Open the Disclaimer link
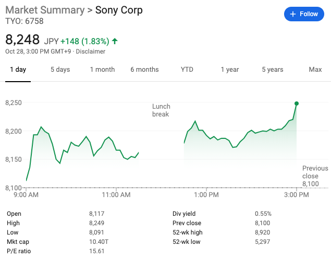 point(90,51)
